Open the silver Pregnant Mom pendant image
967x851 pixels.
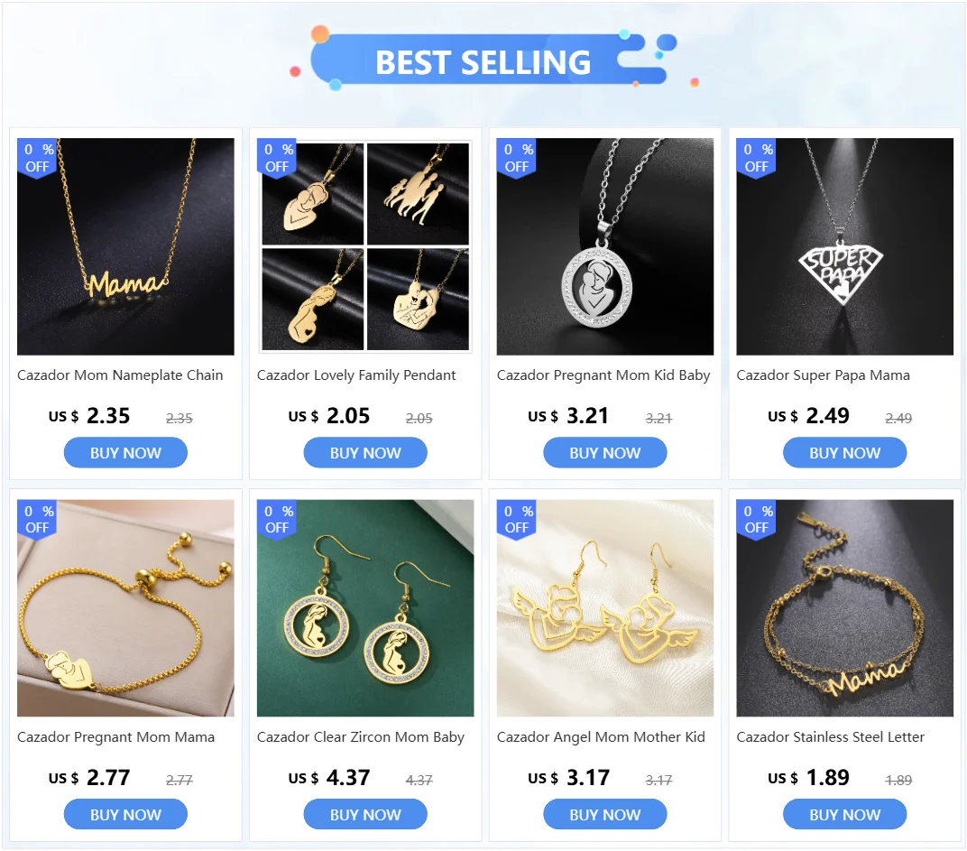[x=605, y=246]
